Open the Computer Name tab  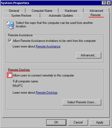(42, 11)
